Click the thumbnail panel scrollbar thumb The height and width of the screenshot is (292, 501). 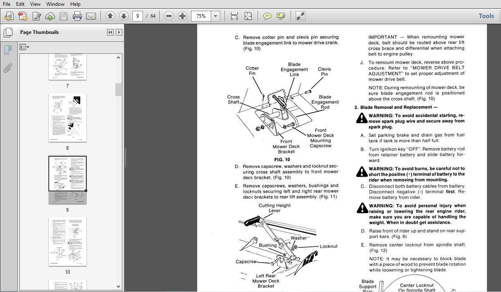(x=119, y=89)
